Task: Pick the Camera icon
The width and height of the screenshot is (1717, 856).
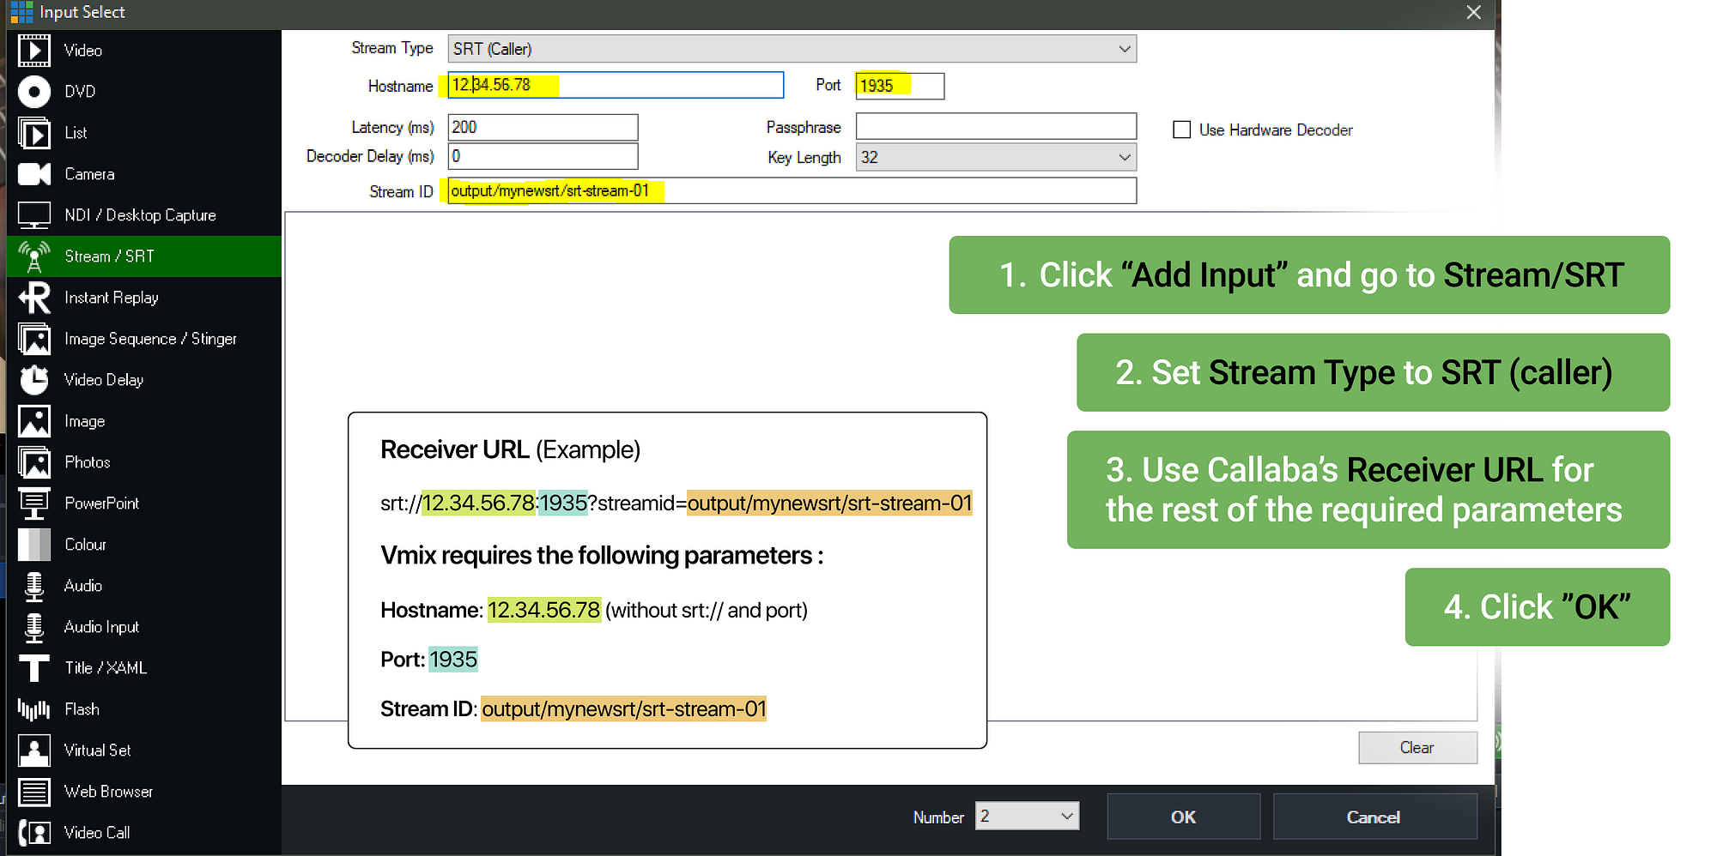Action: tap(34, 173)
